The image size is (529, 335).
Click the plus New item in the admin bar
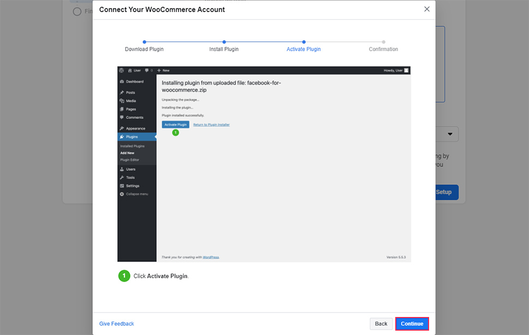164,70
